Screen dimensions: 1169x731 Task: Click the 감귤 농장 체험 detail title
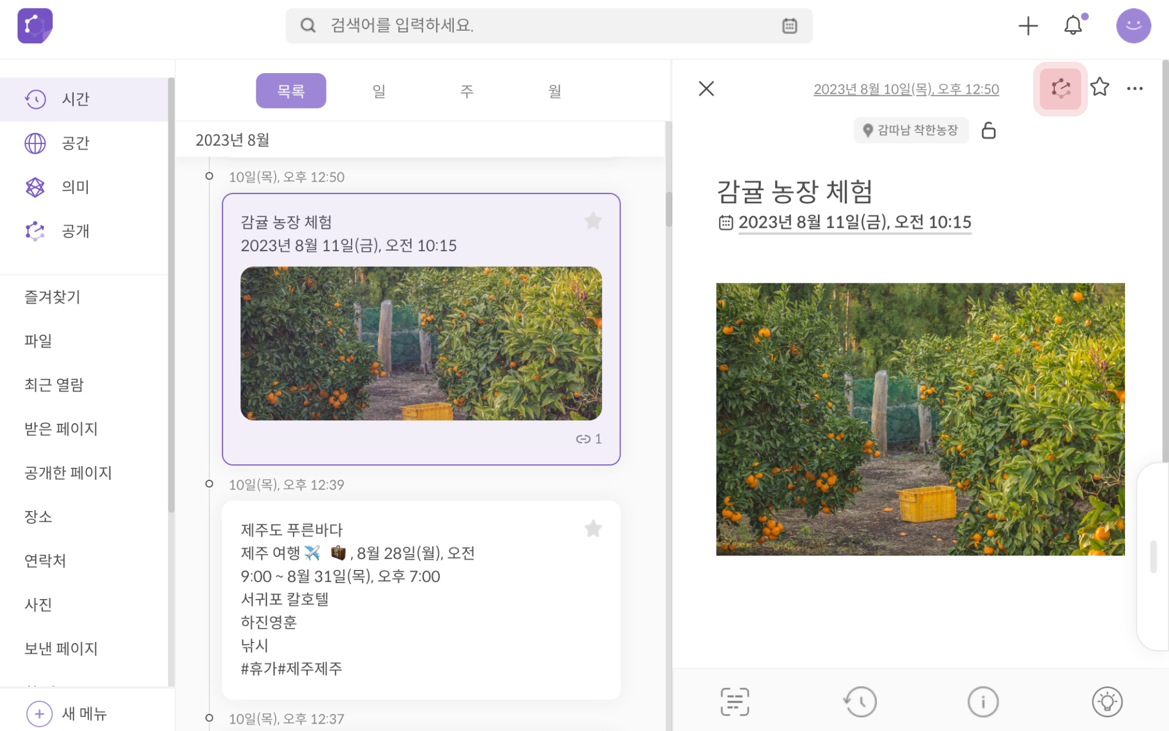(x=794, y=191)
